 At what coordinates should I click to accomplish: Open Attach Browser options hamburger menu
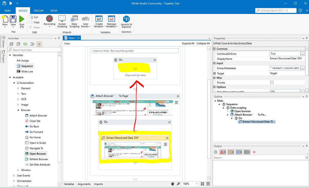176,102
